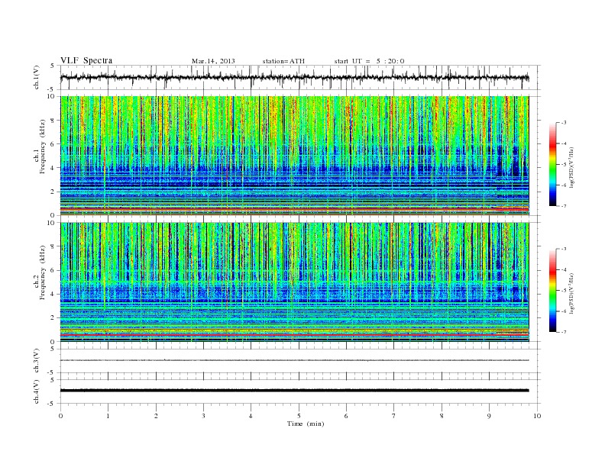Click time axis tick label '7'
The height and width of the screenshot is (467, 605).
click(x=394, y=416)
